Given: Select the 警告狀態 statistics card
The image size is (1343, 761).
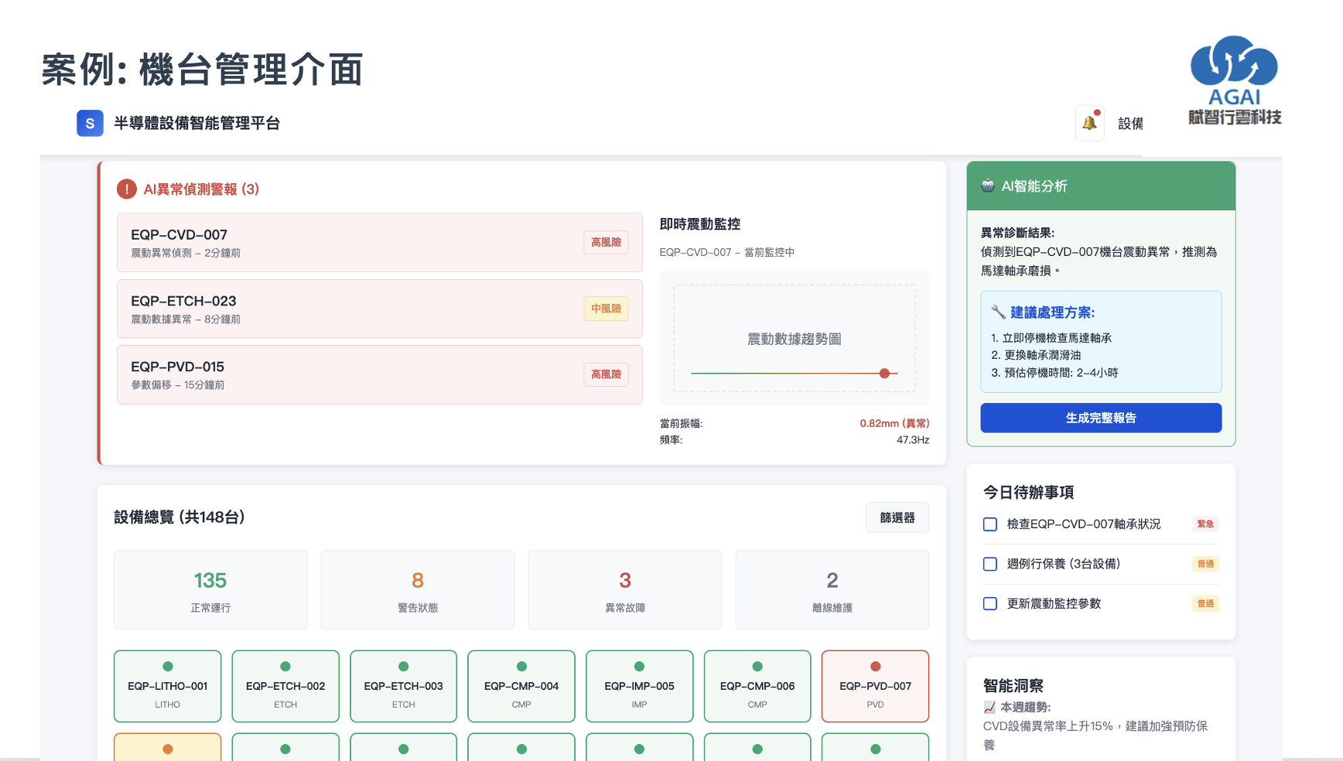Looking at the screenshot, I should coord(417,589).
